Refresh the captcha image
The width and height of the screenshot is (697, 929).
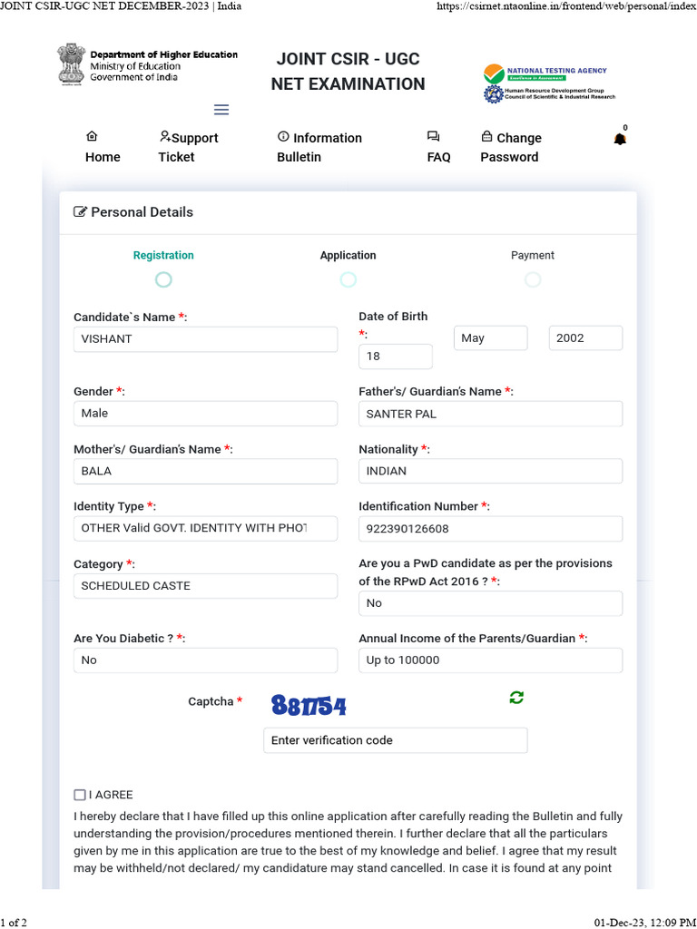tap(516, 698)
